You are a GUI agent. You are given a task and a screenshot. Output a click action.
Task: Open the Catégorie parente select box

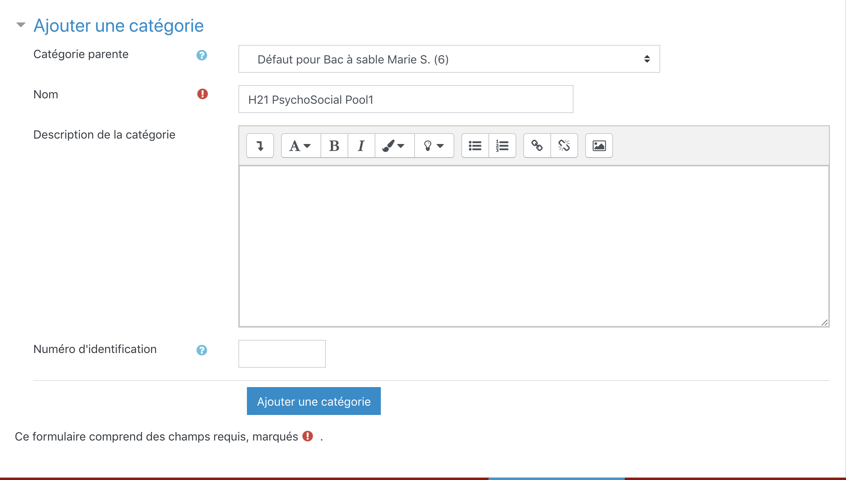(x=449, y=59)
